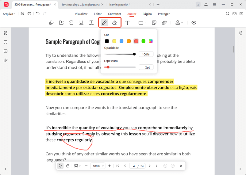The width and height of the screenshot is (246, 175).
Task: Add a sticky note annotation
Action: (154, 23)
